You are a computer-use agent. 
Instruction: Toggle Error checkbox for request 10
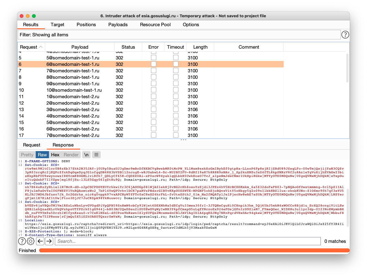(154, 90)
